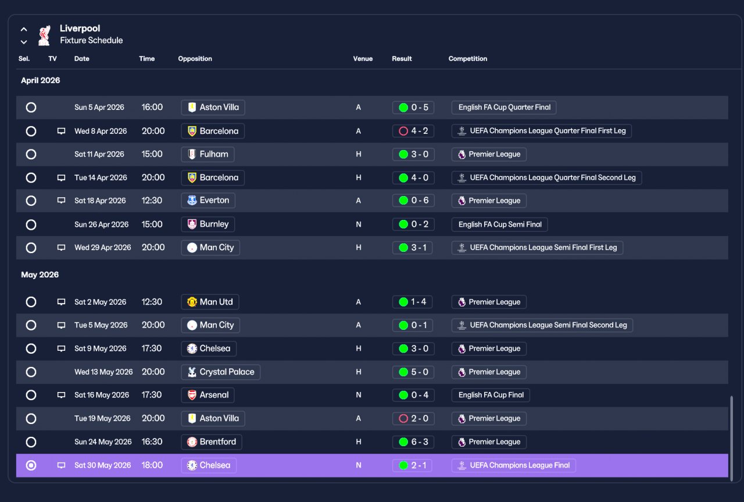Click Chelsea crest in the 9 May row
The height and width of the screenshot is (502, 744).
click(x=192, y=349)
